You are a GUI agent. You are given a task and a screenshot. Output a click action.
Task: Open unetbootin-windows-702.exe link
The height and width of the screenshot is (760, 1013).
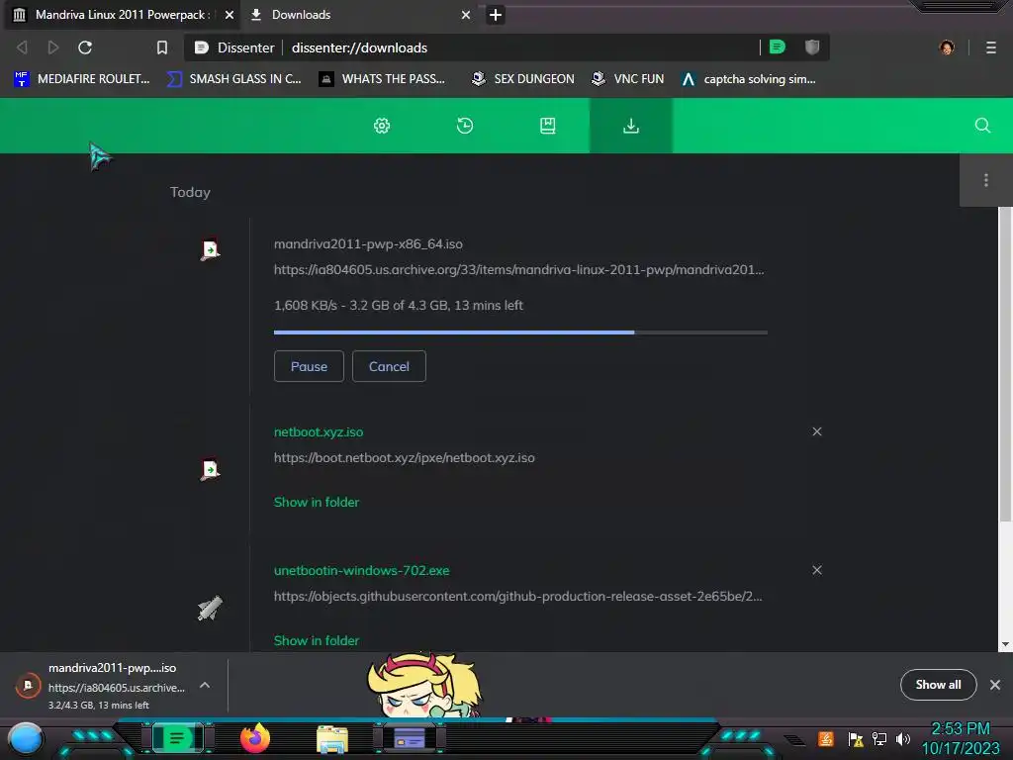(x=362, y=571)
